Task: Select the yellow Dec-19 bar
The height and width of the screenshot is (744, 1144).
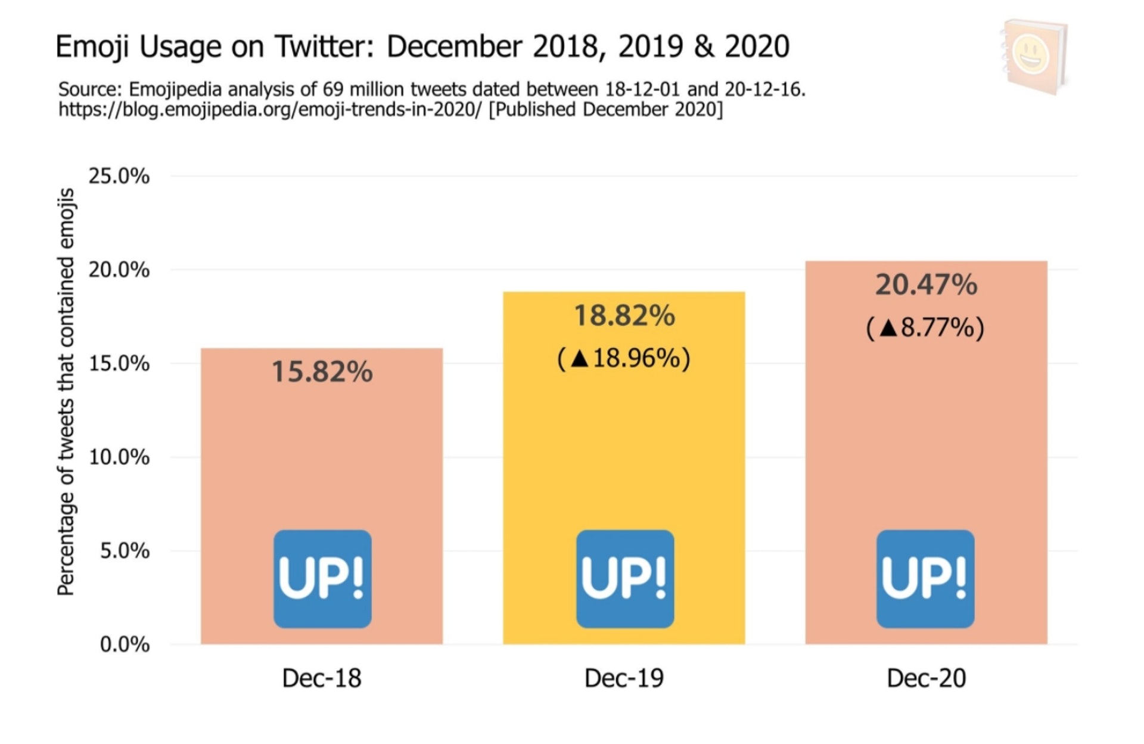Action: pos(624,468)
